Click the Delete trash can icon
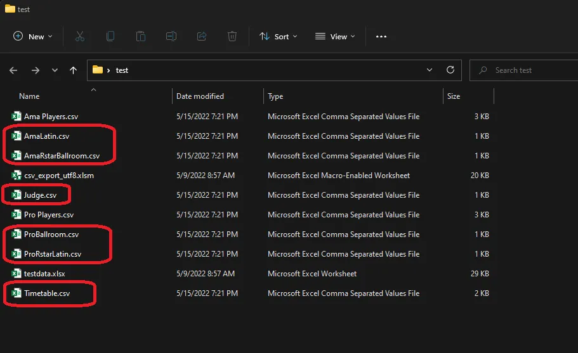Viewport: 578px width, 353px height. point(232,37)
